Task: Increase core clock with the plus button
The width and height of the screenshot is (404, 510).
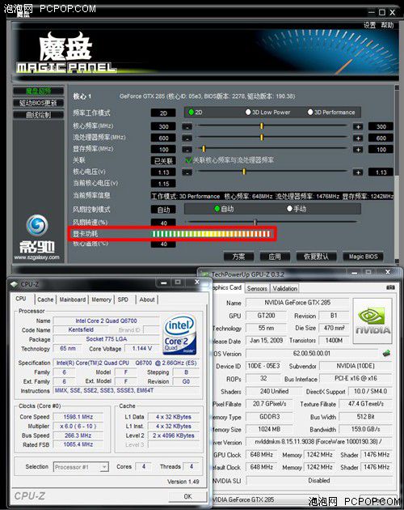Action: (358, 126)
